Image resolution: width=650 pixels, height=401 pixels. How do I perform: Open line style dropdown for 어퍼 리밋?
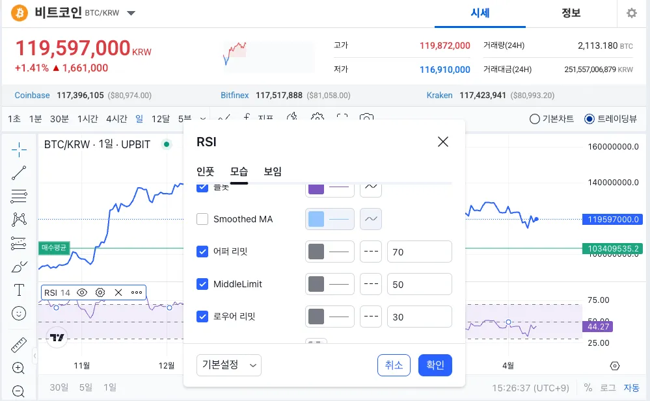[371, 252]
